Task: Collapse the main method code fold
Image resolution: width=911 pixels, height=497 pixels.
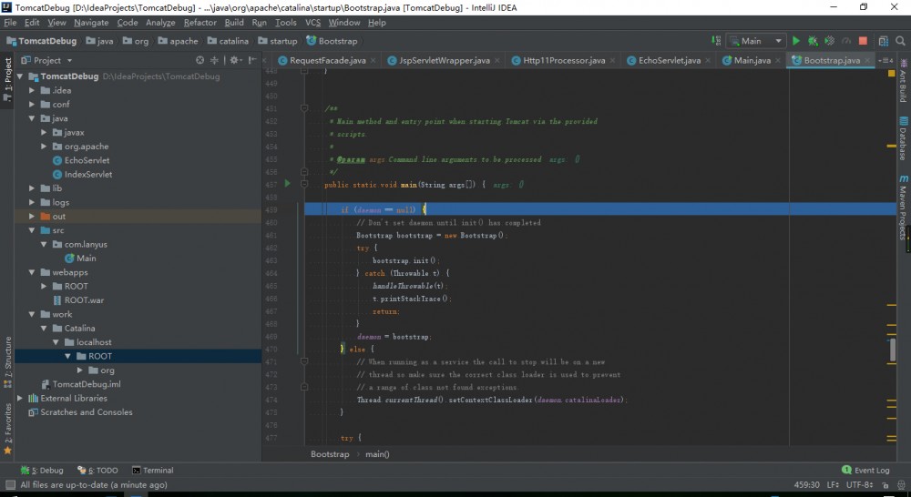Action: pyautogui.click(x=304, y=184)
